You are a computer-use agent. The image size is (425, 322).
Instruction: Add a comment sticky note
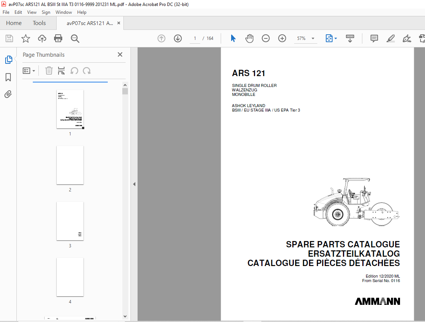[x=374, y=38]
